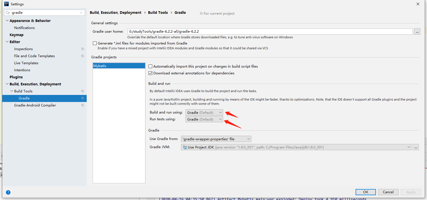Click the project-scope icon next to Gradle-Android Compiler
Screen dimensions: 427x200
point(82,105)
